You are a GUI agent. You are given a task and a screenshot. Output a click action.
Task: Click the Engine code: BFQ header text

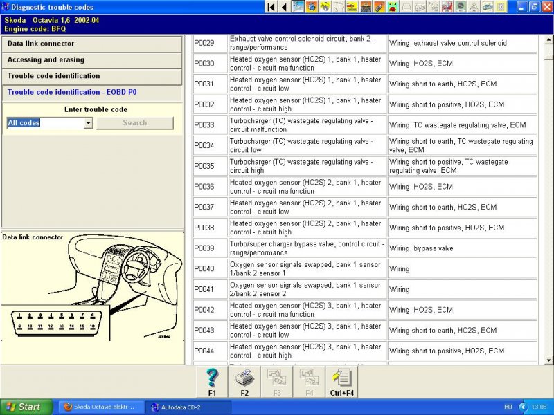click(x=35, y=29)
